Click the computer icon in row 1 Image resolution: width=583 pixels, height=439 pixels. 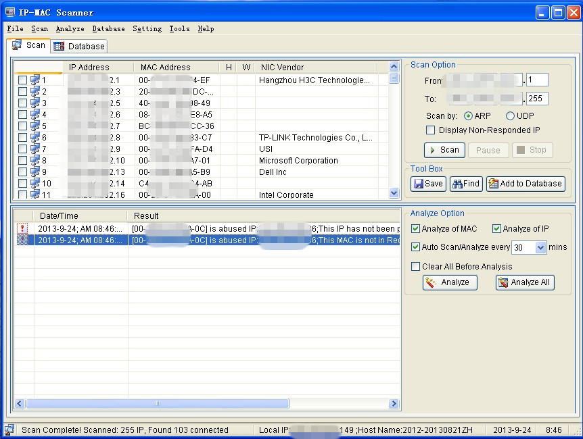click(35, 80)
